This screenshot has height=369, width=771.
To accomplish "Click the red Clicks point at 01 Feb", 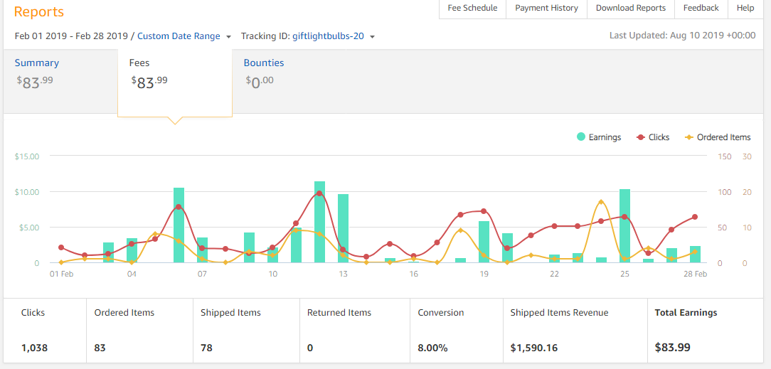I will point(61,247).
